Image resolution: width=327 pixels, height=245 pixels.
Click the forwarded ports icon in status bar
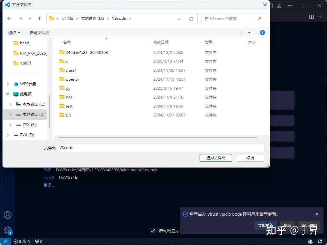tap(38, 241)
